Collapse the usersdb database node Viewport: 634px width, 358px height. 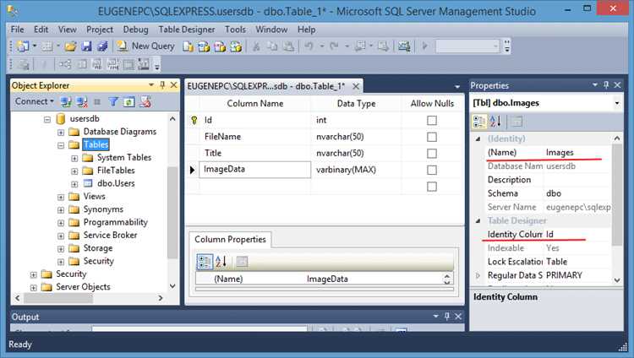point(47,120)
